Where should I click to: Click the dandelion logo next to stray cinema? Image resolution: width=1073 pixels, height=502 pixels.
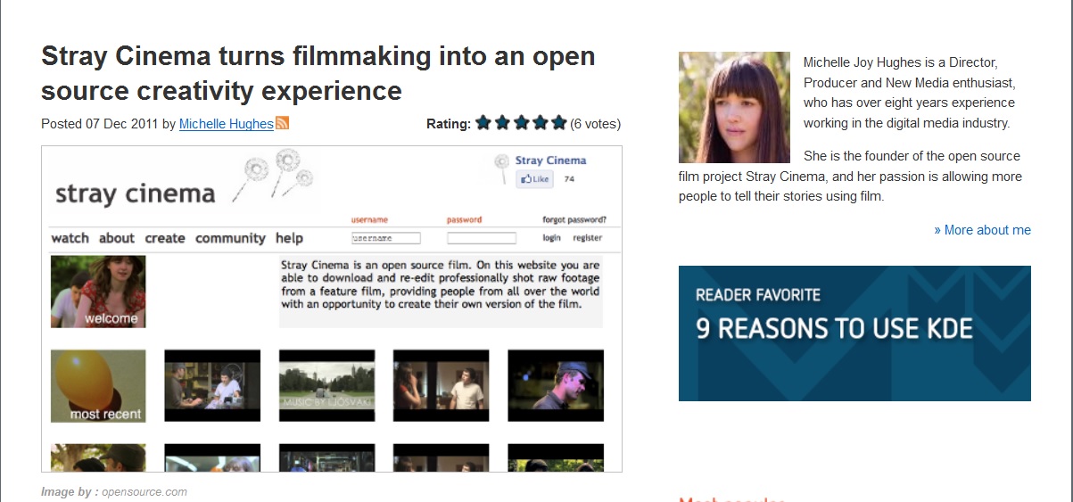(274, 177)
